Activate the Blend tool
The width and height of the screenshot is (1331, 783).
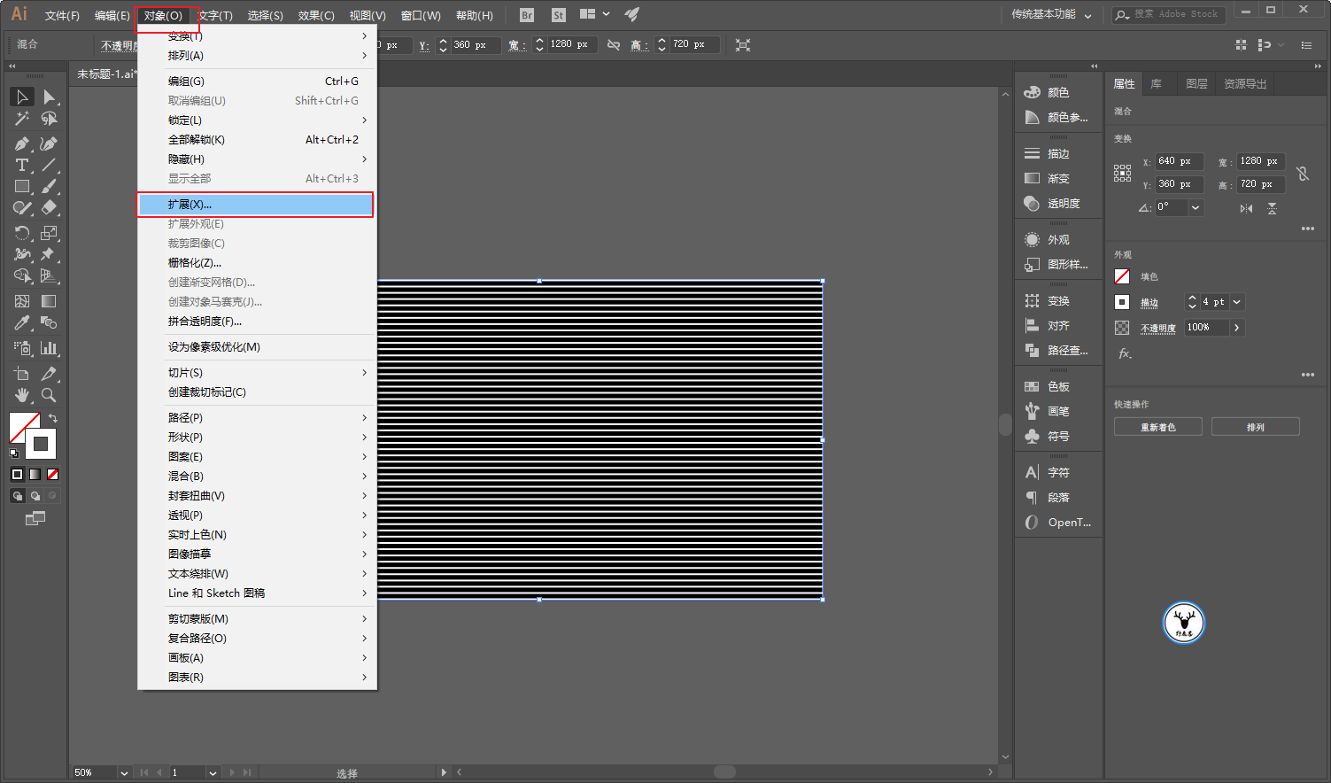[x=49, y=323]
